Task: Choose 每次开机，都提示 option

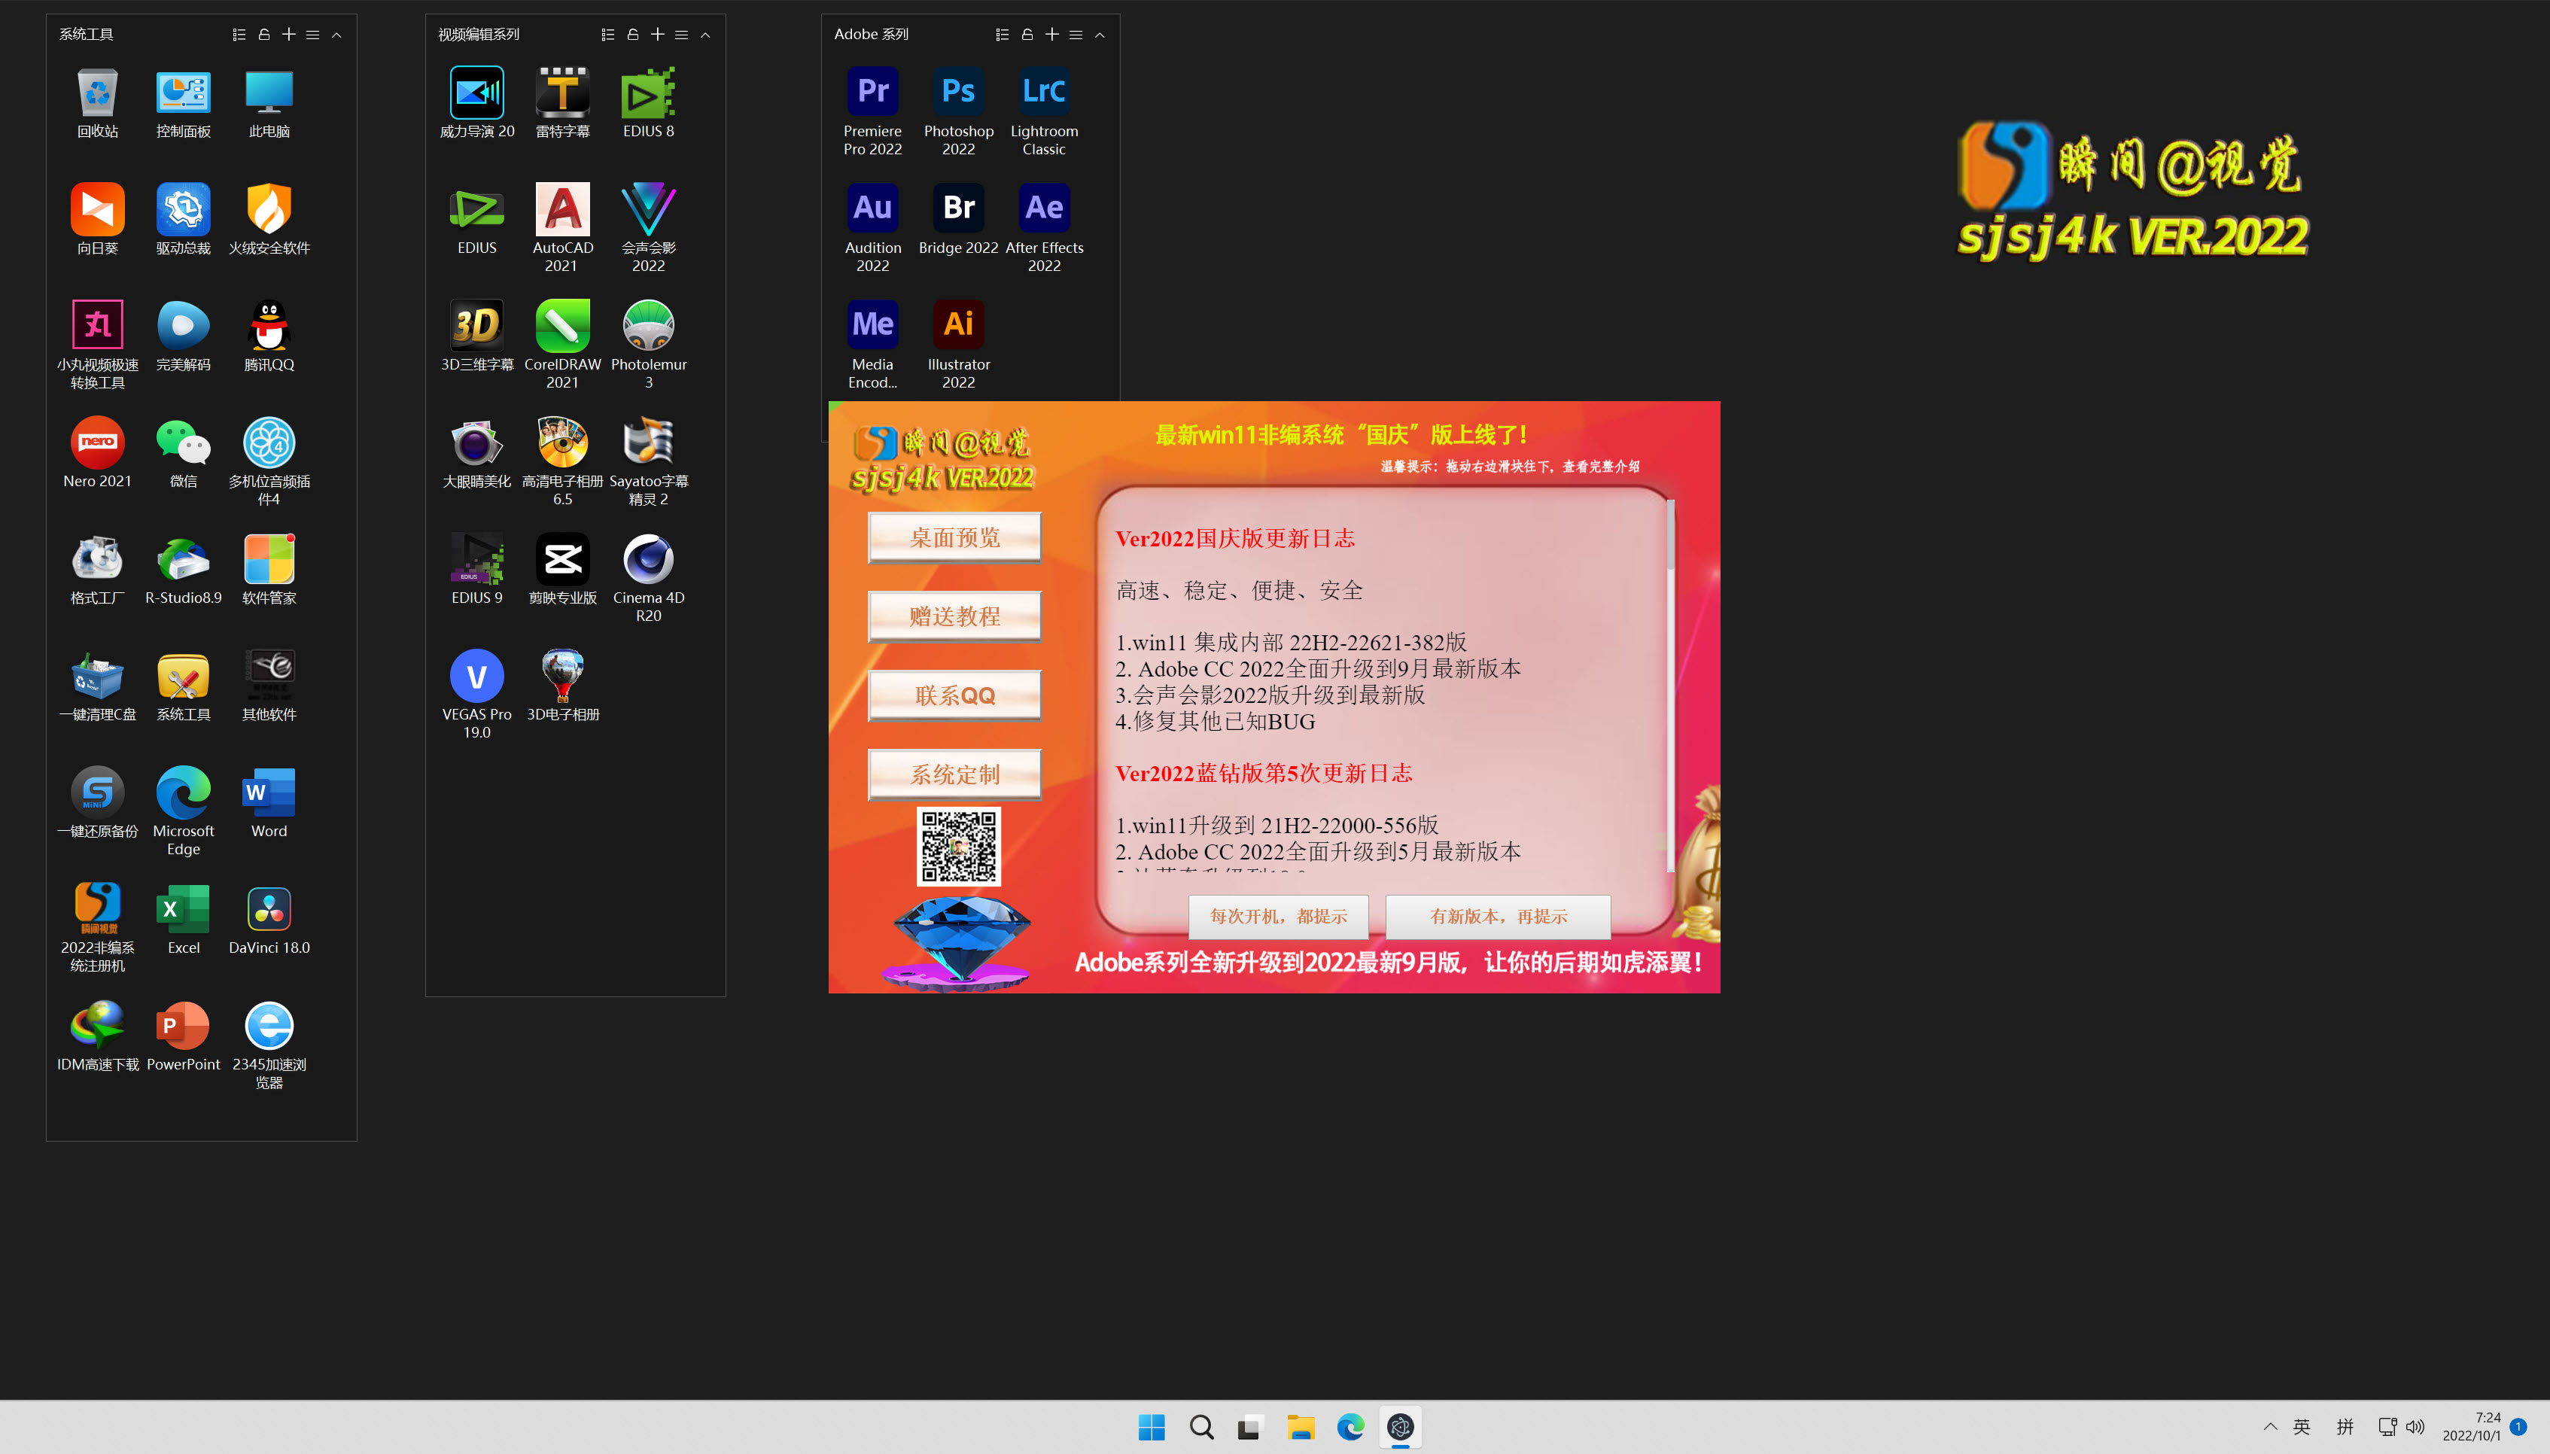Action: [1278, 916]
